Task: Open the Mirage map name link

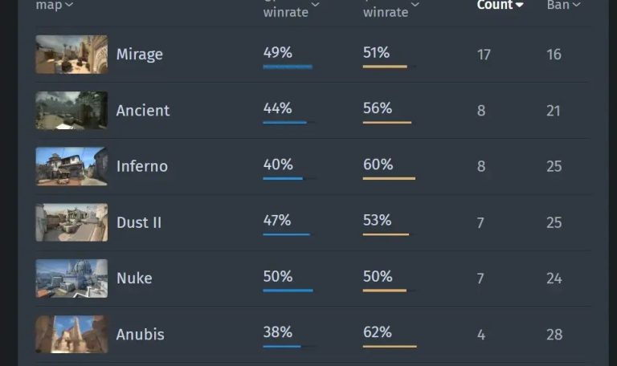Action: [x=139, y=55]
